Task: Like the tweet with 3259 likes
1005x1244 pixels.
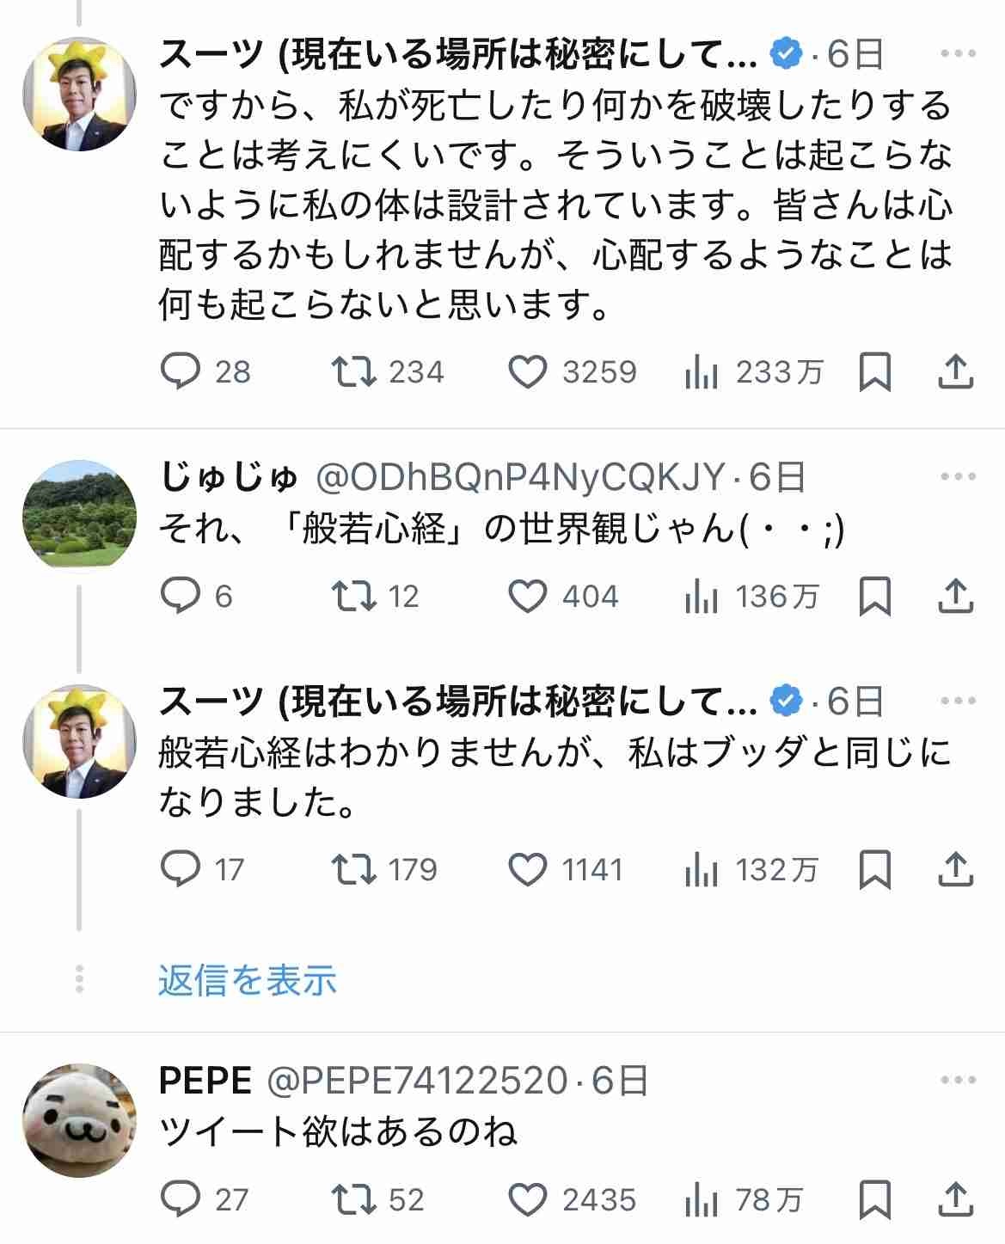Action: [527, 372]
